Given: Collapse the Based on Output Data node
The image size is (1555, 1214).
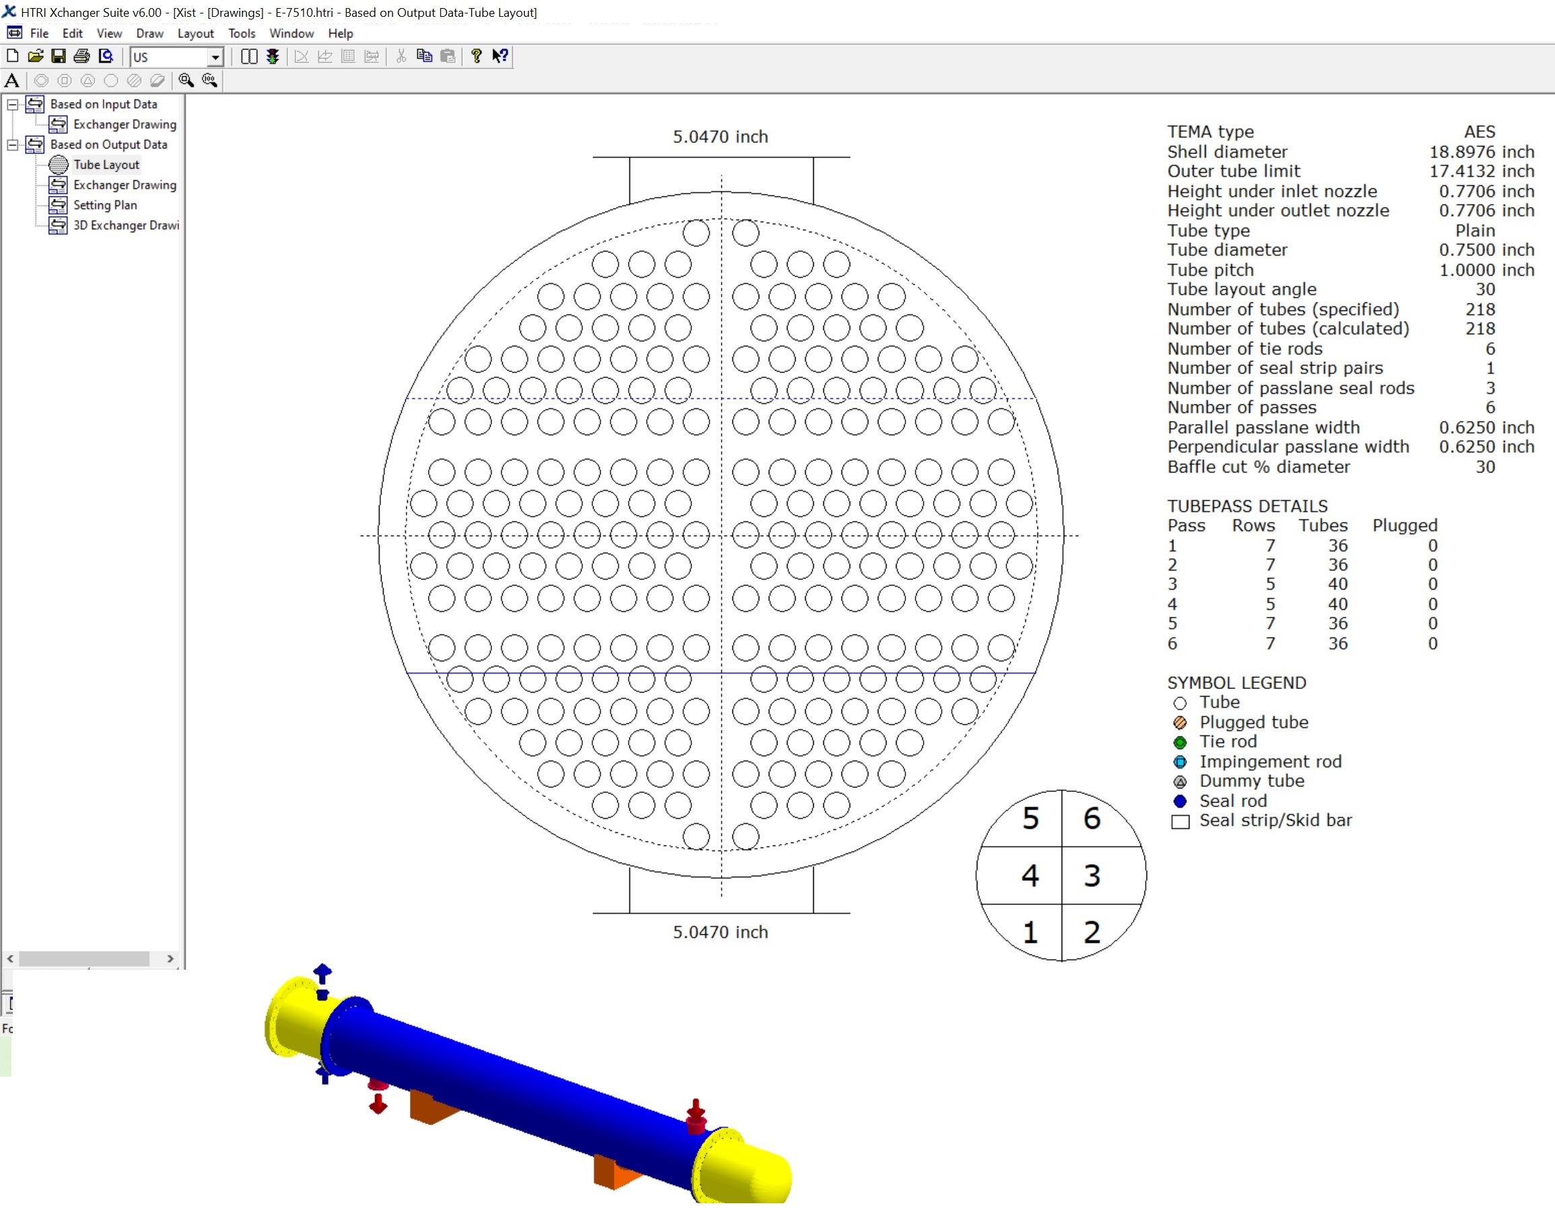Looking at the screenshot, I should (x=12, y=145).
